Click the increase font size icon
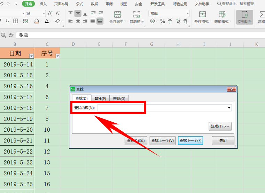The height and width of the screenshot is (193, 265). click(x=50, y=13)
